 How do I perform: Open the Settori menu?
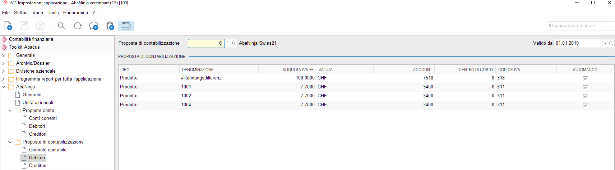[21, 13]
